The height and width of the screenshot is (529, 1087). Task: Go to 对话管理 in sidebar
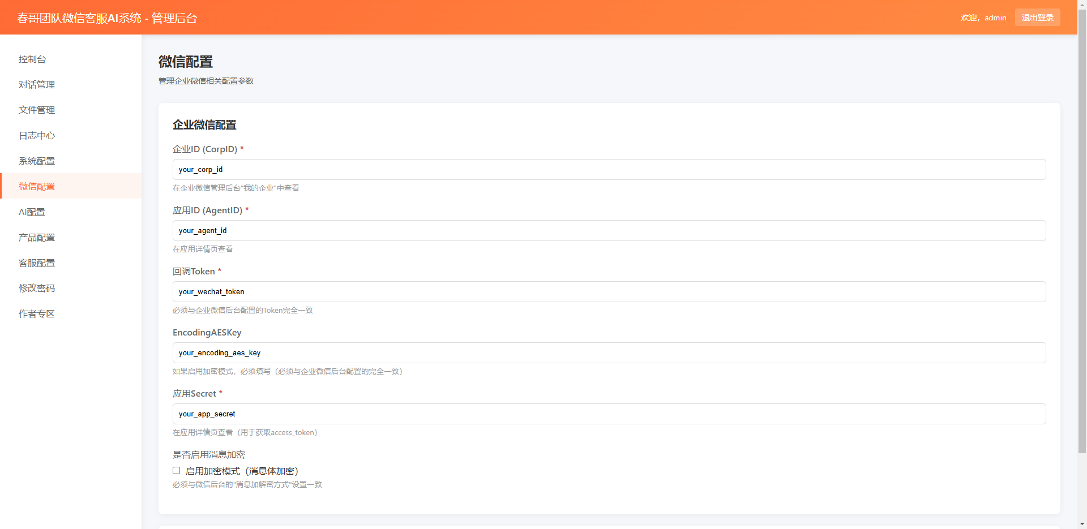pos(37,85)
